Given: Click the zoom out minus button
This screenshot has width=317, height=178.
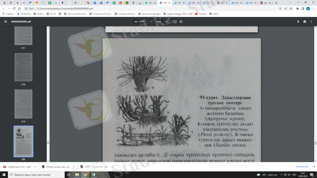Looking at the screenshot, I should 151,21.
